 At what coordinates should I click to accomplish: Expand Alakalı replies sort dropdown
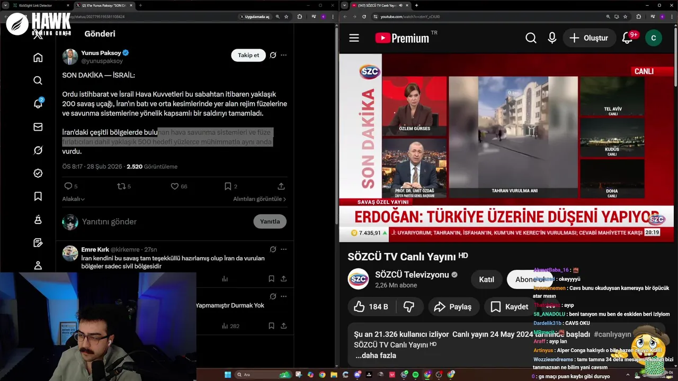click(x=74, y=199)
